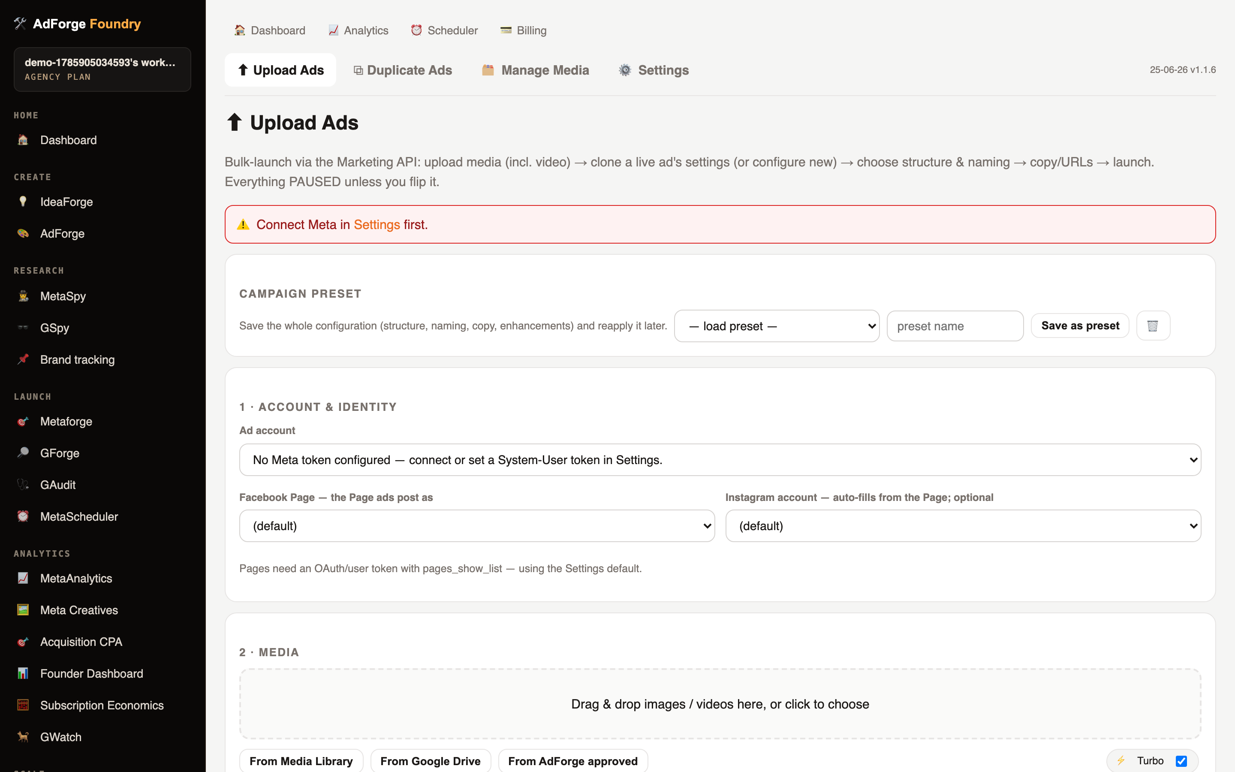Delete preset with trash can icon
Viewport: 1235px width, 772px height.
pos(1153,326)
